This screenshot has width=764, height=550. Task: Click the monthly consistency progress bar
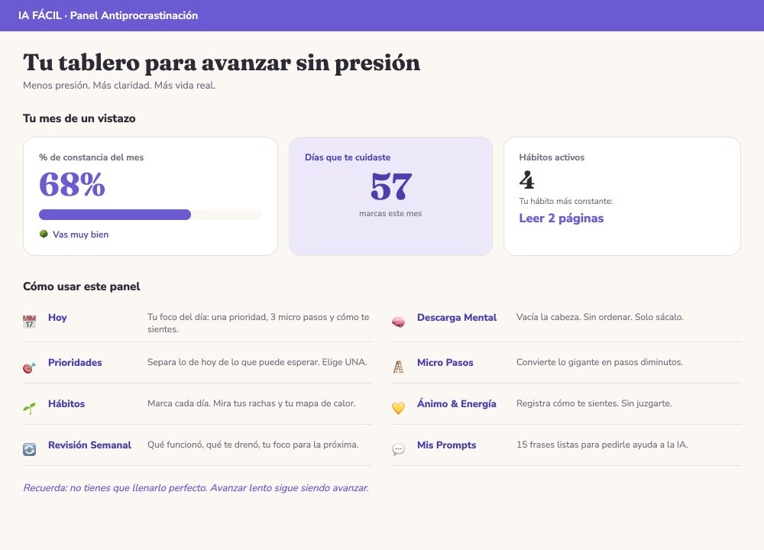tap(151, 215)
